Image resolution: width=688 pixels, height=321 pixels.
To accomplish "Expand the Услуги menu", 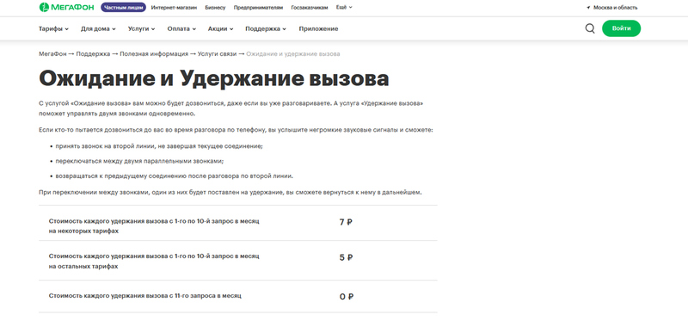I will pos(141,29).
